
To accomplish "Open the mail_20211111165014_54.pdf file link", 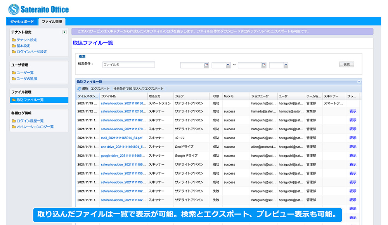I will click(121, 138).
